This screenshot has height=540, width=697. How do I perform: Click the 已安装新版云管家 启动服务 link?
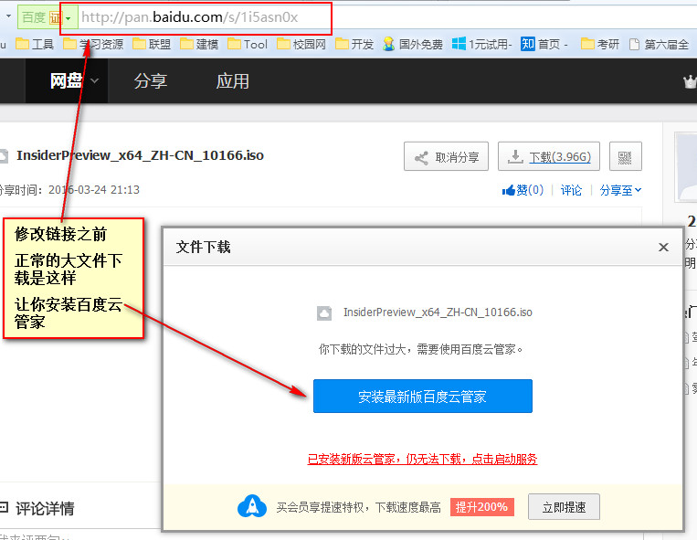pyautogui.click(x=422, y=459)
